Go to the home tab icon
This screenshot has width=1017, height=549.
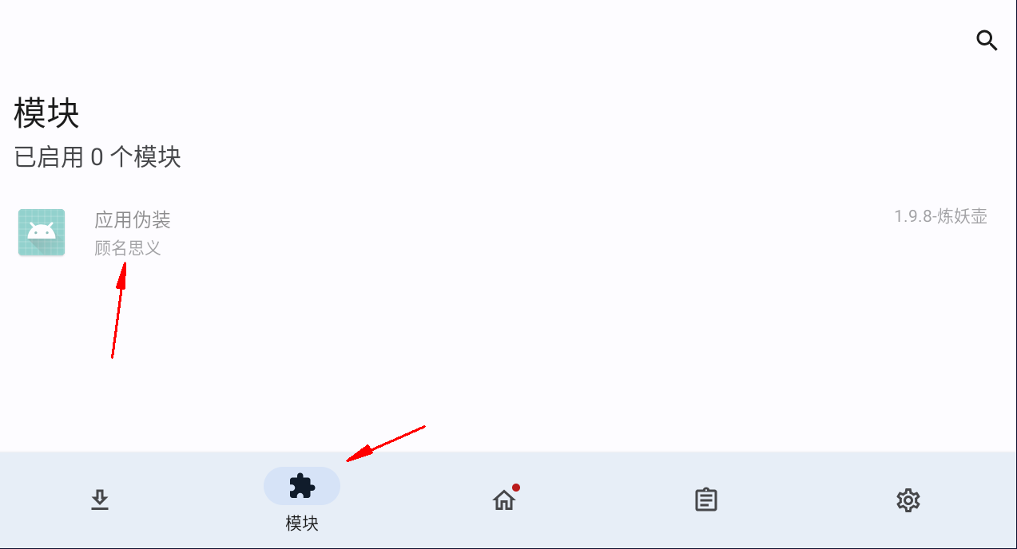504,500
